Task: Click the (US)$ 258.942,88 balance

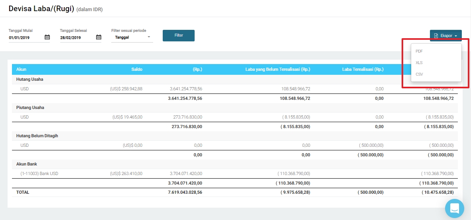Action: [126, 89]
